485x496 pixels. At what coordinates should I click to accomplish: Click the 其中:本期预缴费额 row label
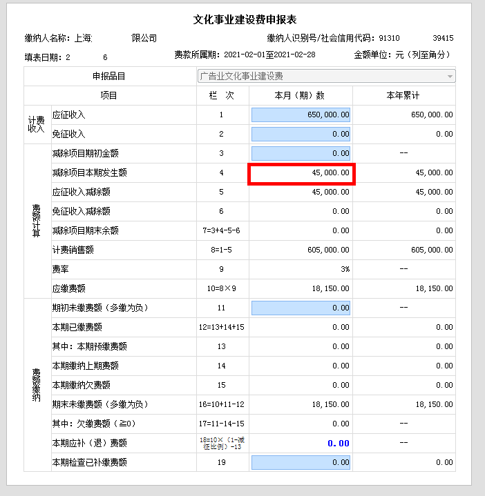(89, 346)
